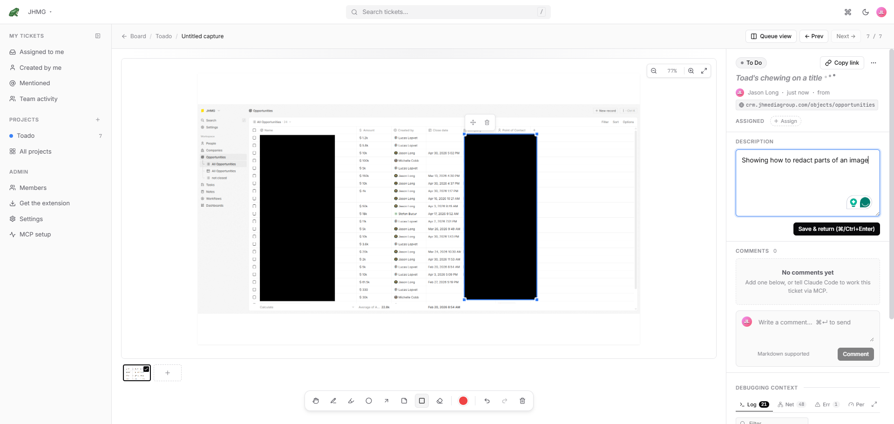This screenshot has height=424, width=894.
Task: Select the circle shape tool
Action: pos(369,401)
